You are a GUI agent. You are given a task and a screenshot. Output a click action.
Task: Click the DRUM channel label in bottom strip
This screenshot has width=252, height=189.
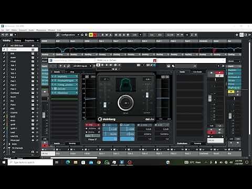click(x=48, y=153)
